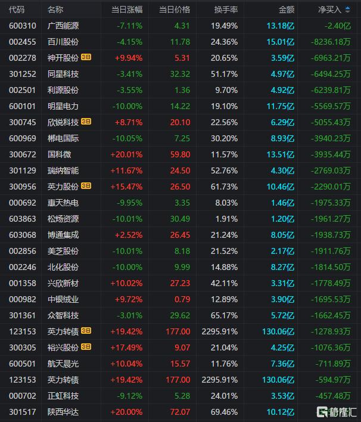
Task: Sort table by 名称 column header
Action: [55, 10]
